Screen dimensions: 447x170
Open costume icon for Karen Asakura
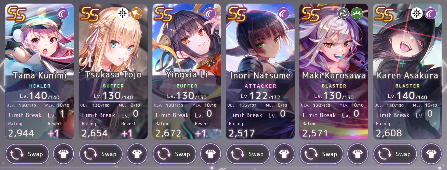(431, 154)
